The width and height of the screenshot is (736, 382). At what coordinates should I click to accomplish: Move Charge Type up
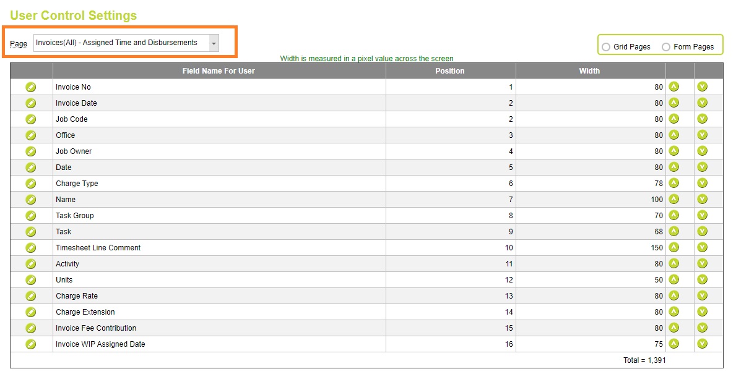pyautogui.click(x=673, y=183)
